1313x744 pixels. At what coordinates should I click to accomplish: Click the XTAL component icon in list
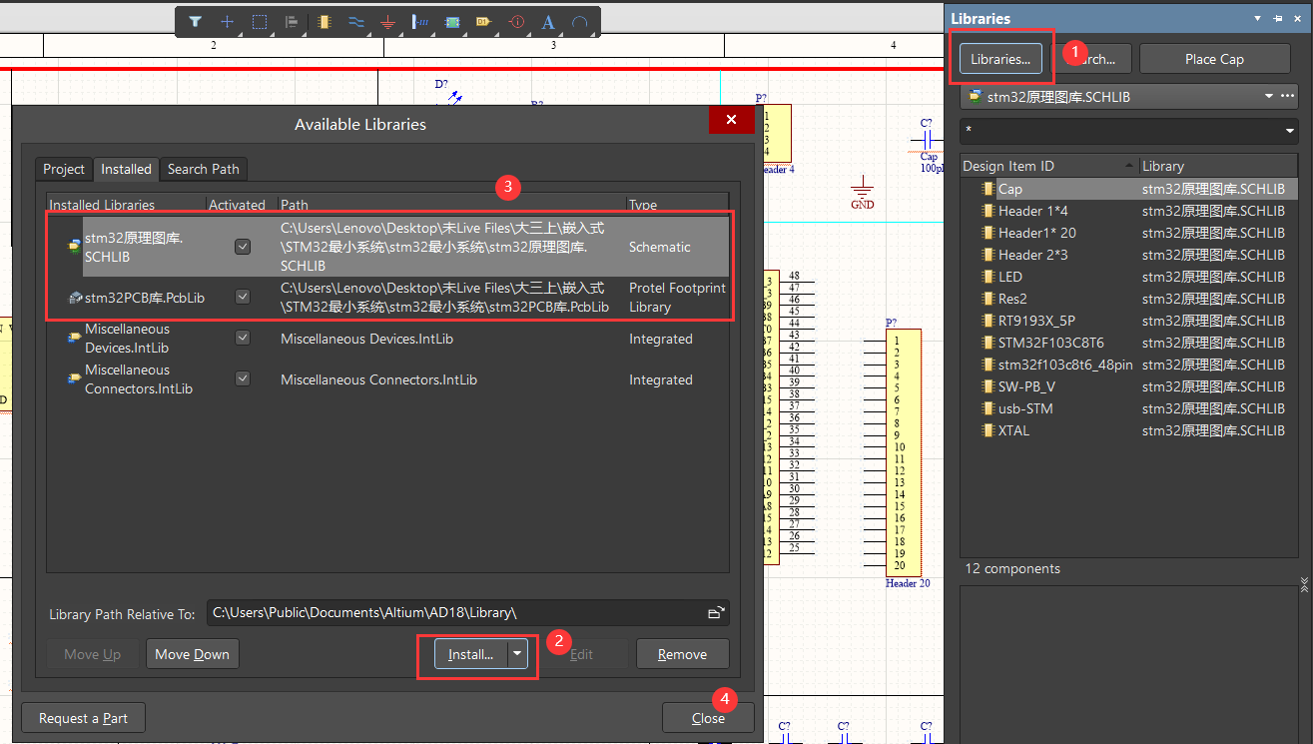click(x=988, y=430)
